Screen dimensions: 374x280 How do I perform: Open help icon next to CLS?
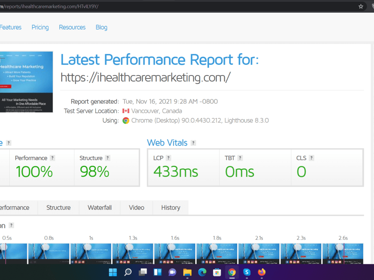pyautogui.click(x=311, y=158)
